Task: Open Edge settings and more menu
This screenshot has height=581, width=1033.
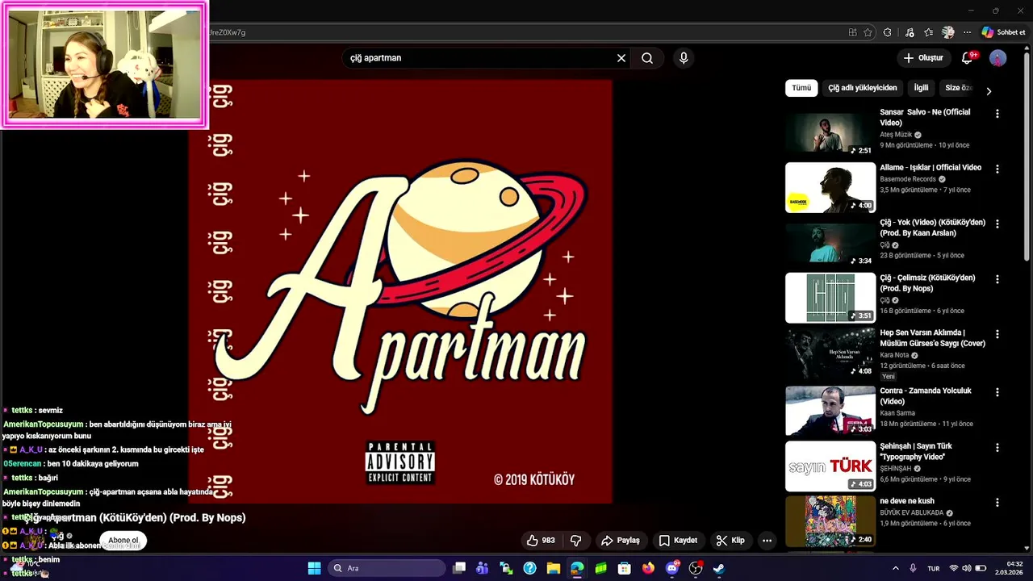Action: tap(965, 32)
